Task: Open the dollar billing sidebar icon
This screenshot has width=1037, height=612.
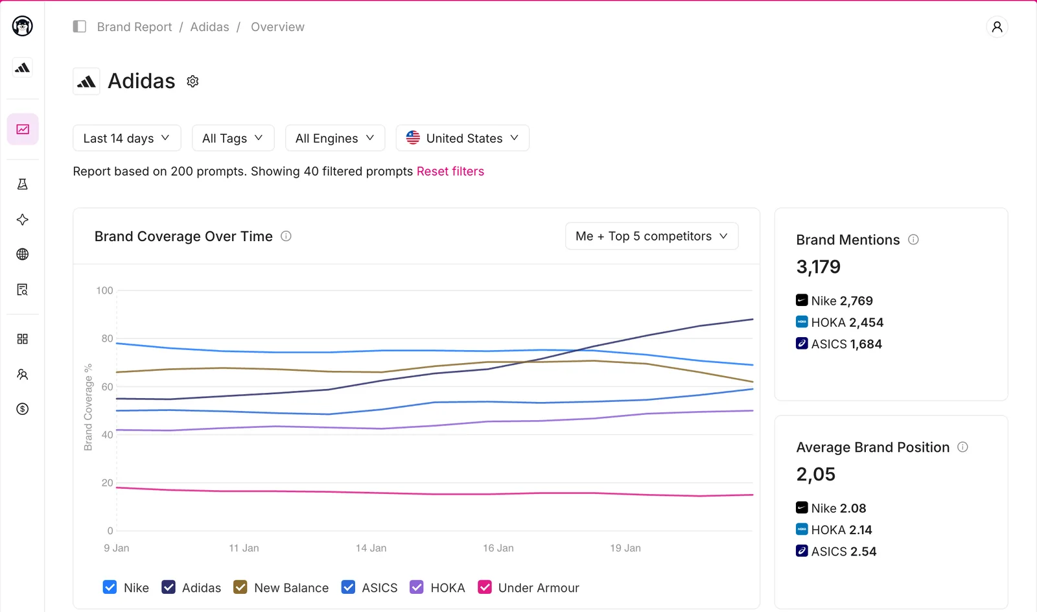Action: 23,409
